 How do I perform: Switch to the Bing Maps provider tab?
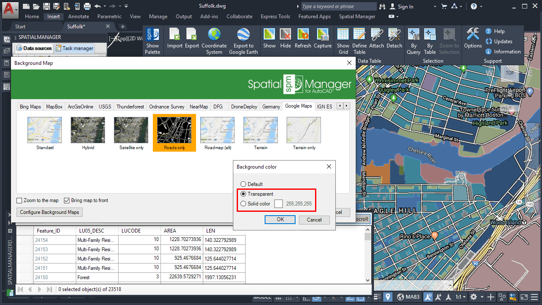pyautogui.click(x=30, y=107)
